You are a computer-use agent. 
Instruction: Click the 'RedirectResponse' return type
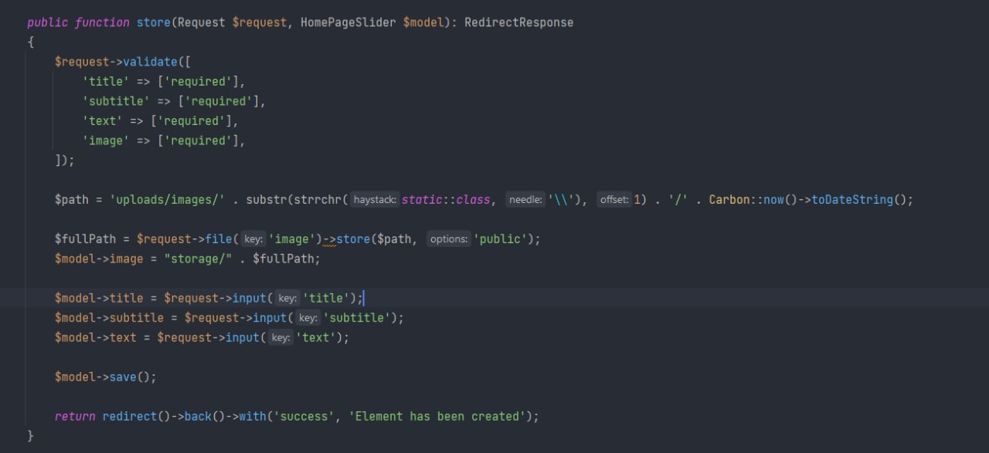[519, 22]
